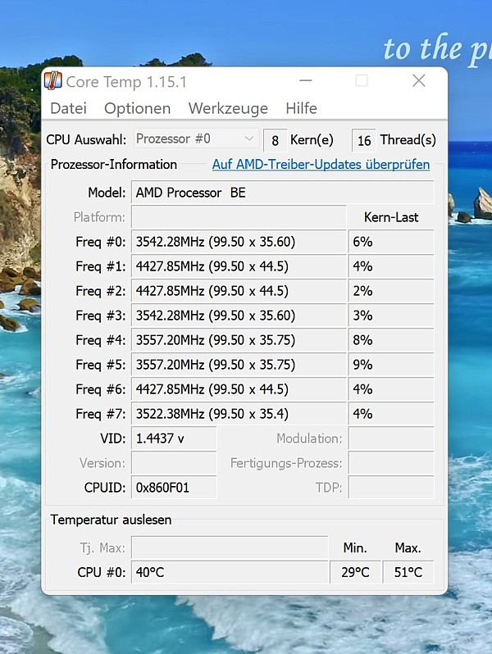Click the Min. temperature 29°C value
Screen dimensions: 492x654
355,572
